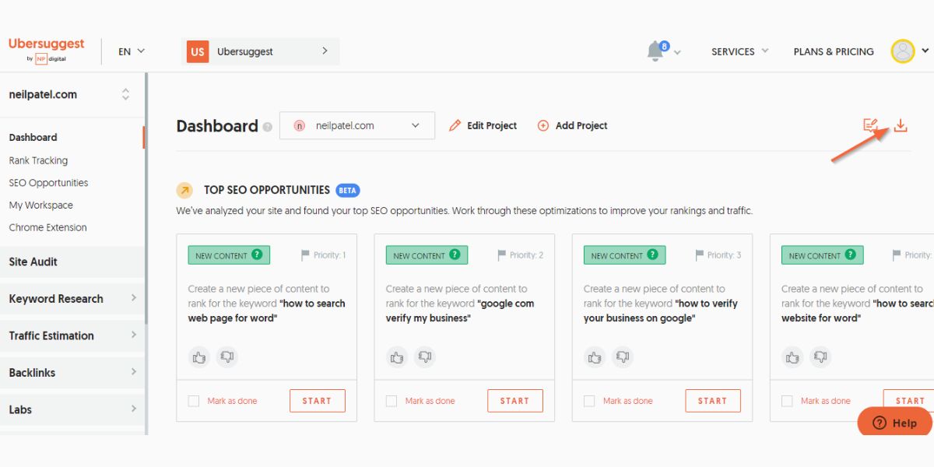Click the help question mark on Priority 3 New Content
Image resolution: width=934 pixels, height=467 pixels.
[x=652, y=255]
